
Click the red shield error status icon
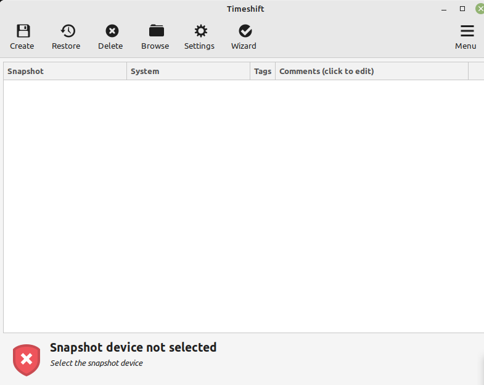(x=27, y=360)
